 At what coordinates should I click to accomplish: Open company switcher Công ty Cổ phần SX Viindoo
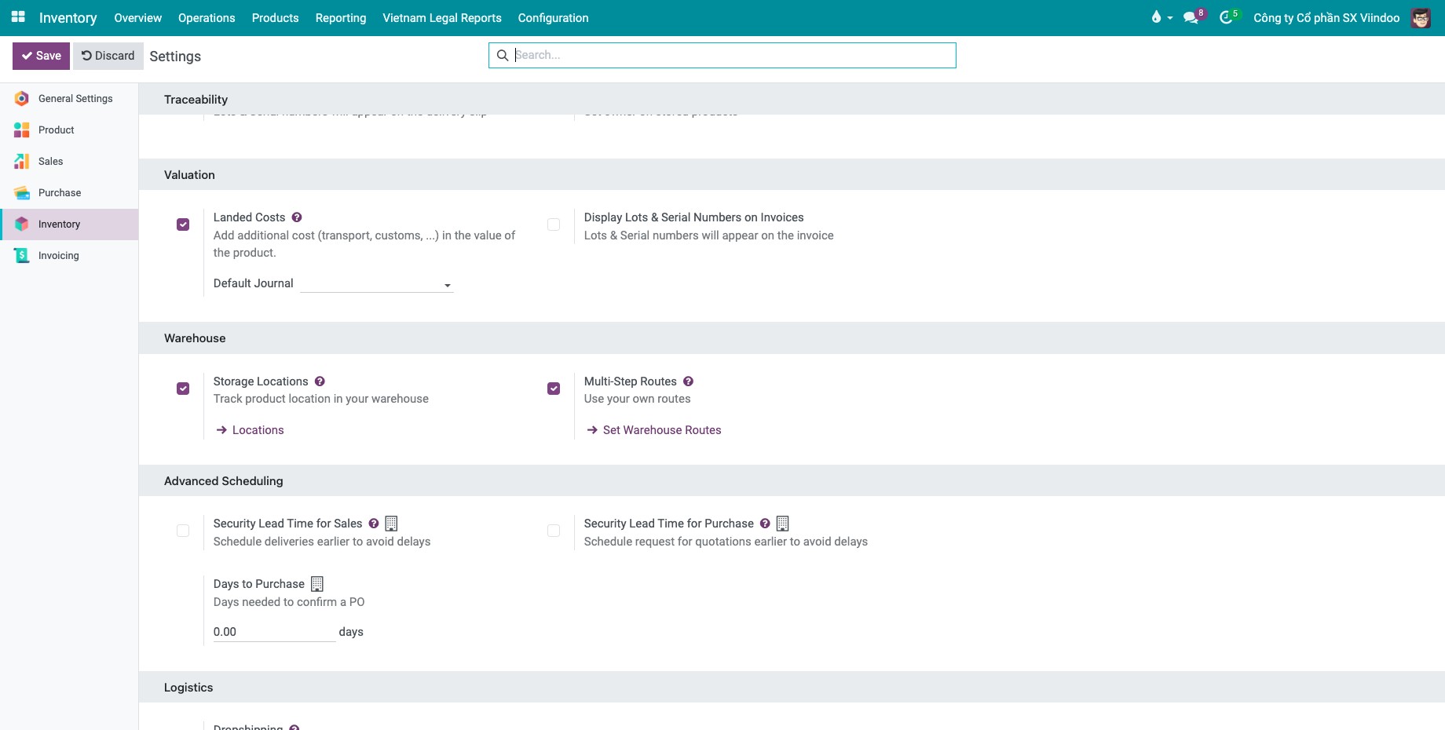click(x=1326, y=18)
